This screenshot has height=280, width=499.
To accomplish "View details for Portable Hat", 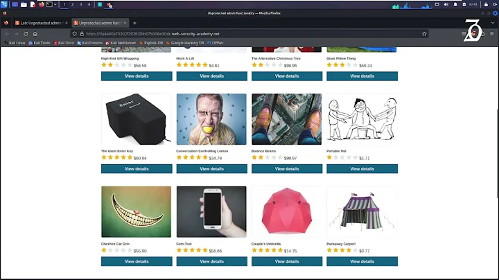I will pyautogui.click(x=362, y=168).
